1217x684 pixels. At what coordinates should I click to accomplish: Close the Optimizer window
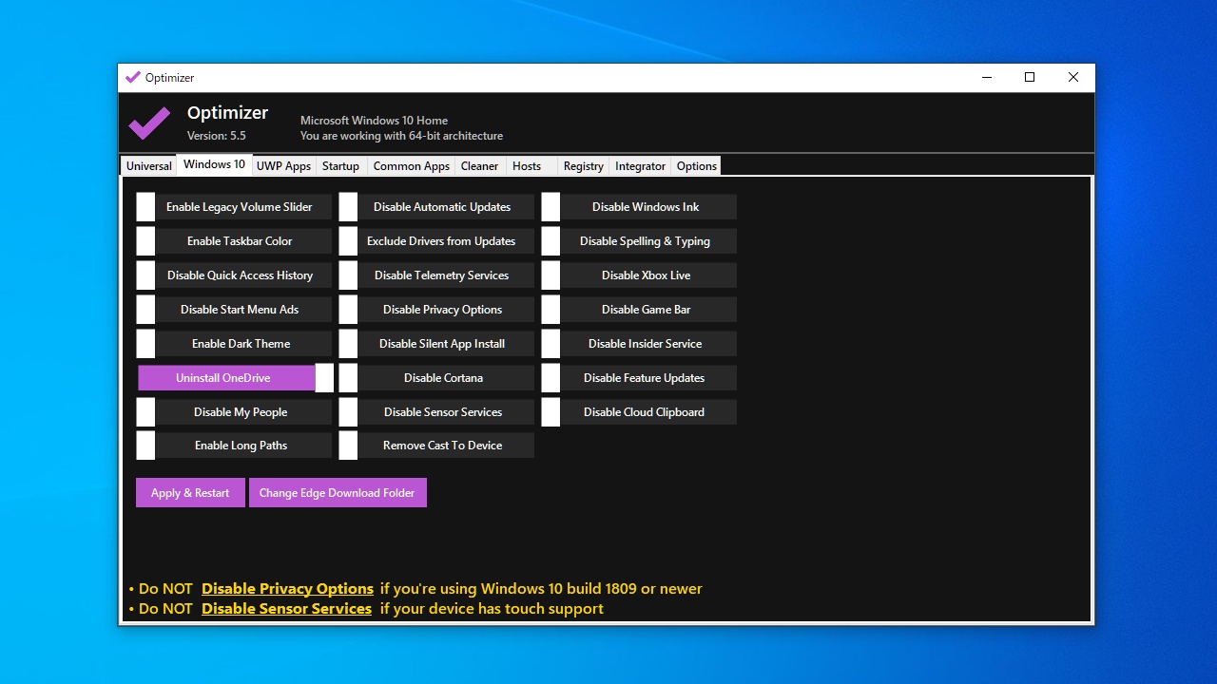(1073, 78)
